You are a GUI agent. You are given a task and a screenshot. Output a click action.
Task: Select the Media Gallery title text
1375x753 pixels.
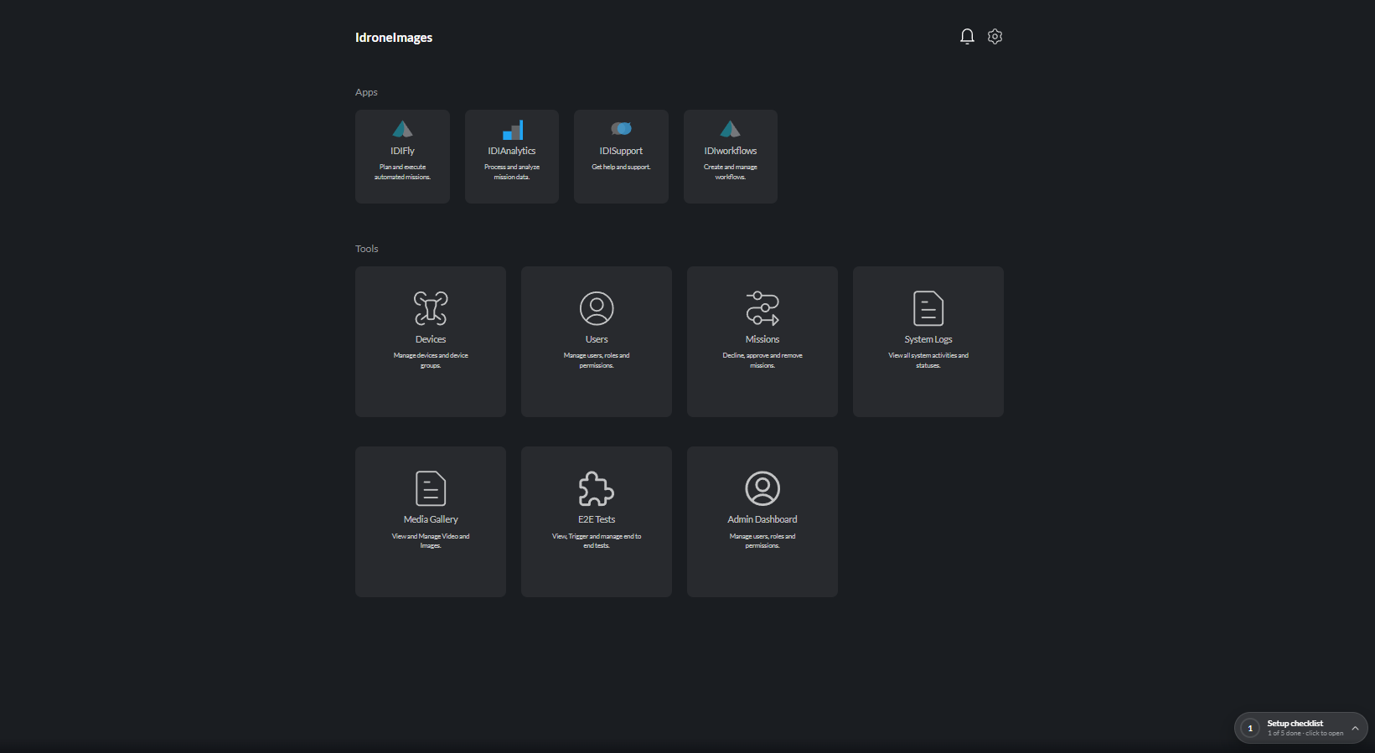pos(431,519)
